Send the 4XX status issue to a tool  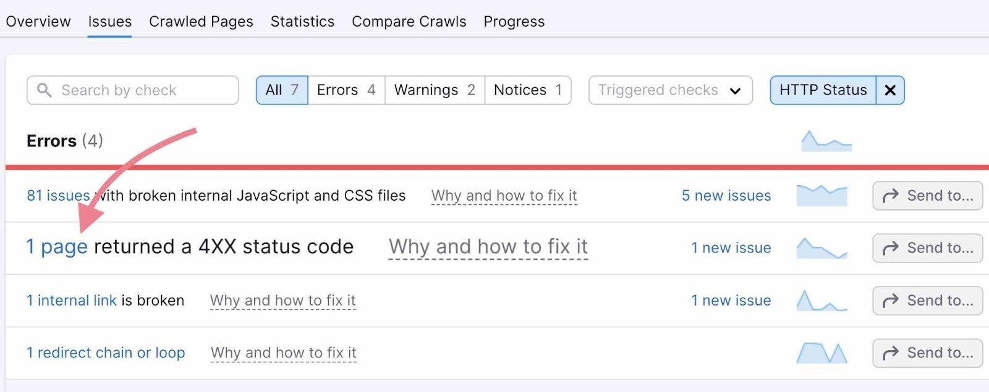pos(927,248)
